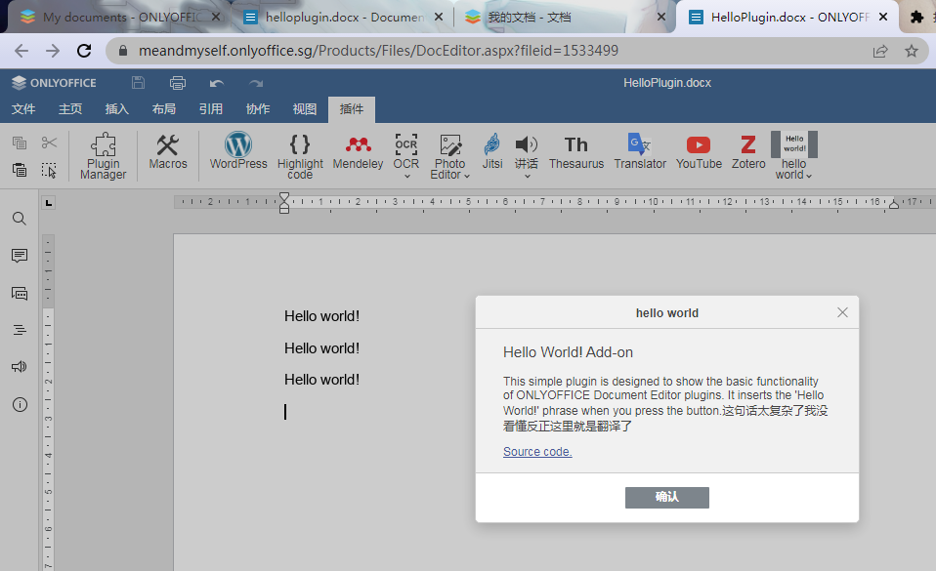Launch the Jitsi plugin
This screenshot has height=571, width=936.
point(491,151)
